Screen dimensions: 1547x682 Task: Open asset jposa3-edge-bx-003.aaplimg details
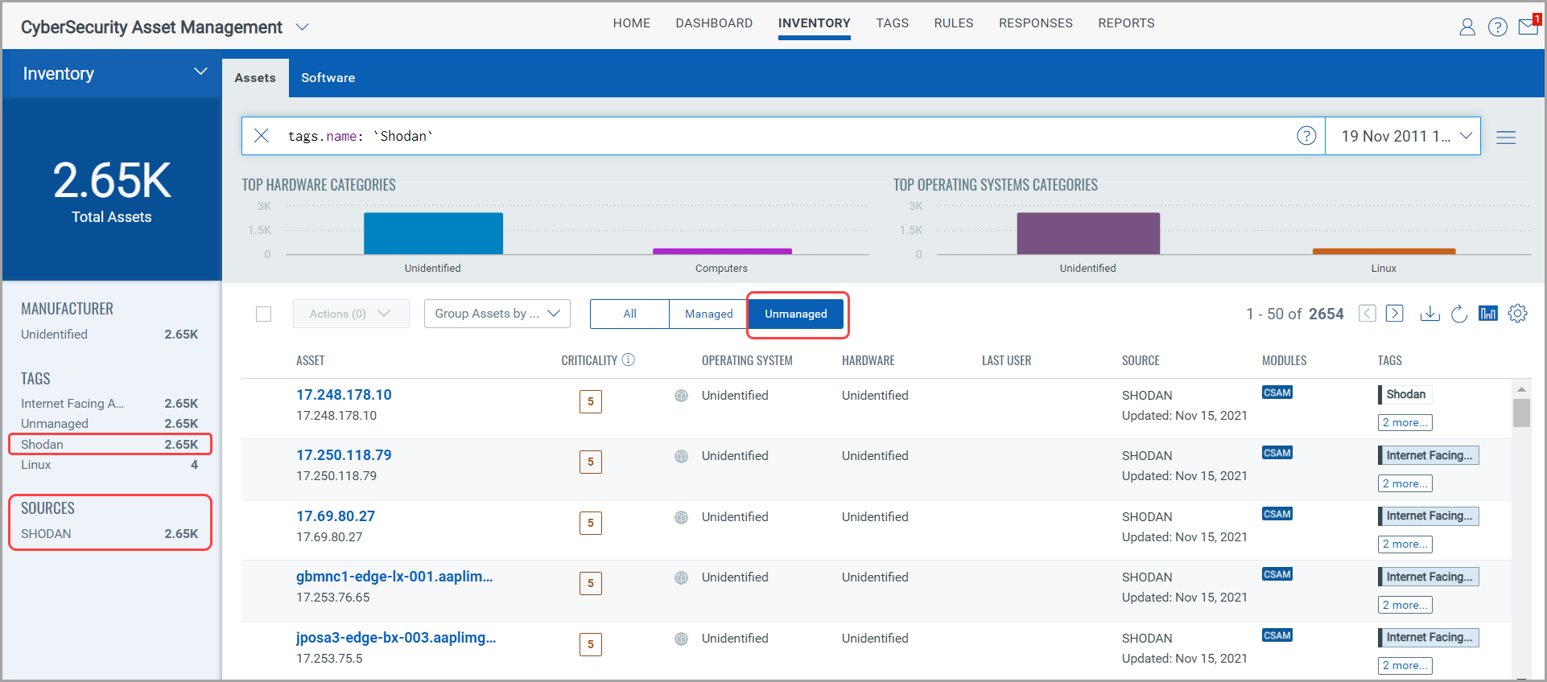(x=396, y=638)
